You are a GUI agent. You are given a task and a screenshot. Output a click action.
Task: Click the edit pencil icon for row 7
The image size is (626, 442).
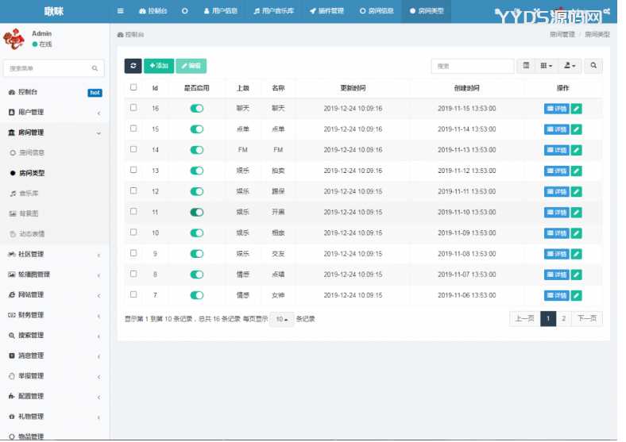click(x=576, y=294)
